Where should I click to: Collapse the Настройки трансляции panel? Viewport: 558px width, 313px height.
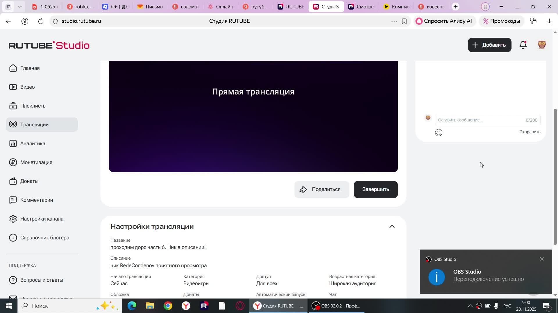[392, 227]
